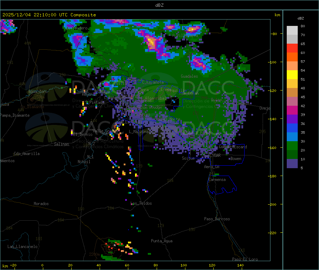This screenshot has width=319, height=270.
Task: Select the legend value 45 beside the color scale
Action: [x=303, y=97]
